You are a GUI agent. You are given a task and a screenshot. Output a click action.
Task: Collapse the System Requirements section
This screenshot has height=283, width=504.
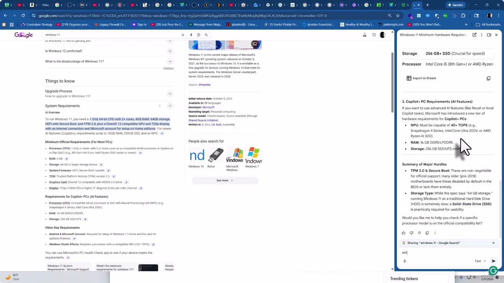pos(170,106)
